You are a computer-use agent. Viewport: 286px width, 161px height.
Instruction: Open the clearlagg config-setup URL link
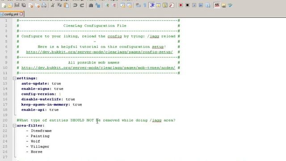(x=99, y=52)
